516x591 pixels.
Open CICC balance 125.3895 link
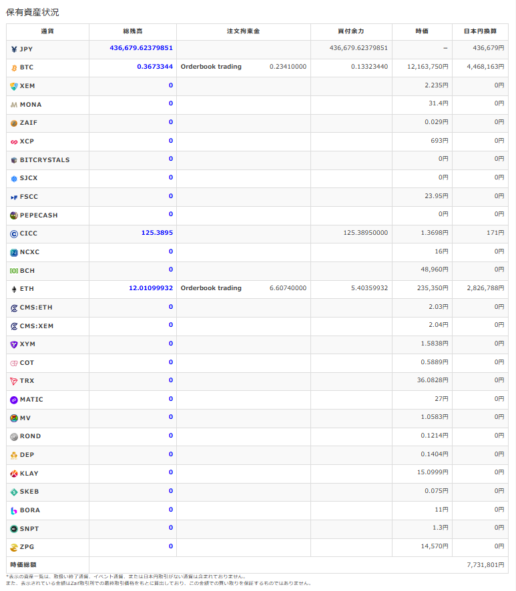click(x=157, y=233)
